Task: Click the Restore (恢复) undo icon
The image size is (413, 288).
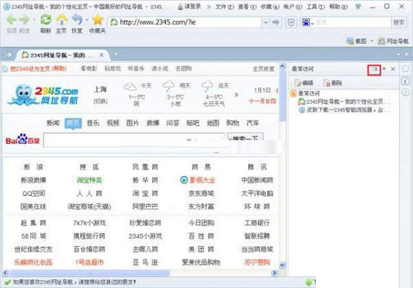Action: pos(77,20)
